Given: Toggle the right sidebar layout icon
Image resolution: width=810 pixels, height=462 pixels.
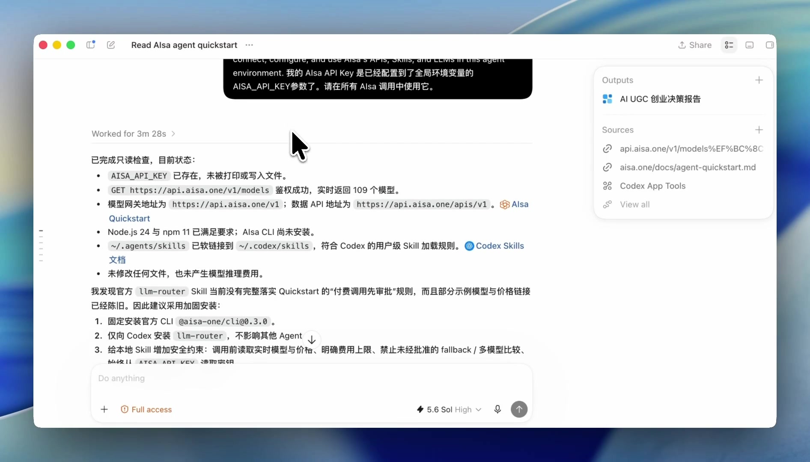Looking at the screenshot, I should (769, 45).
